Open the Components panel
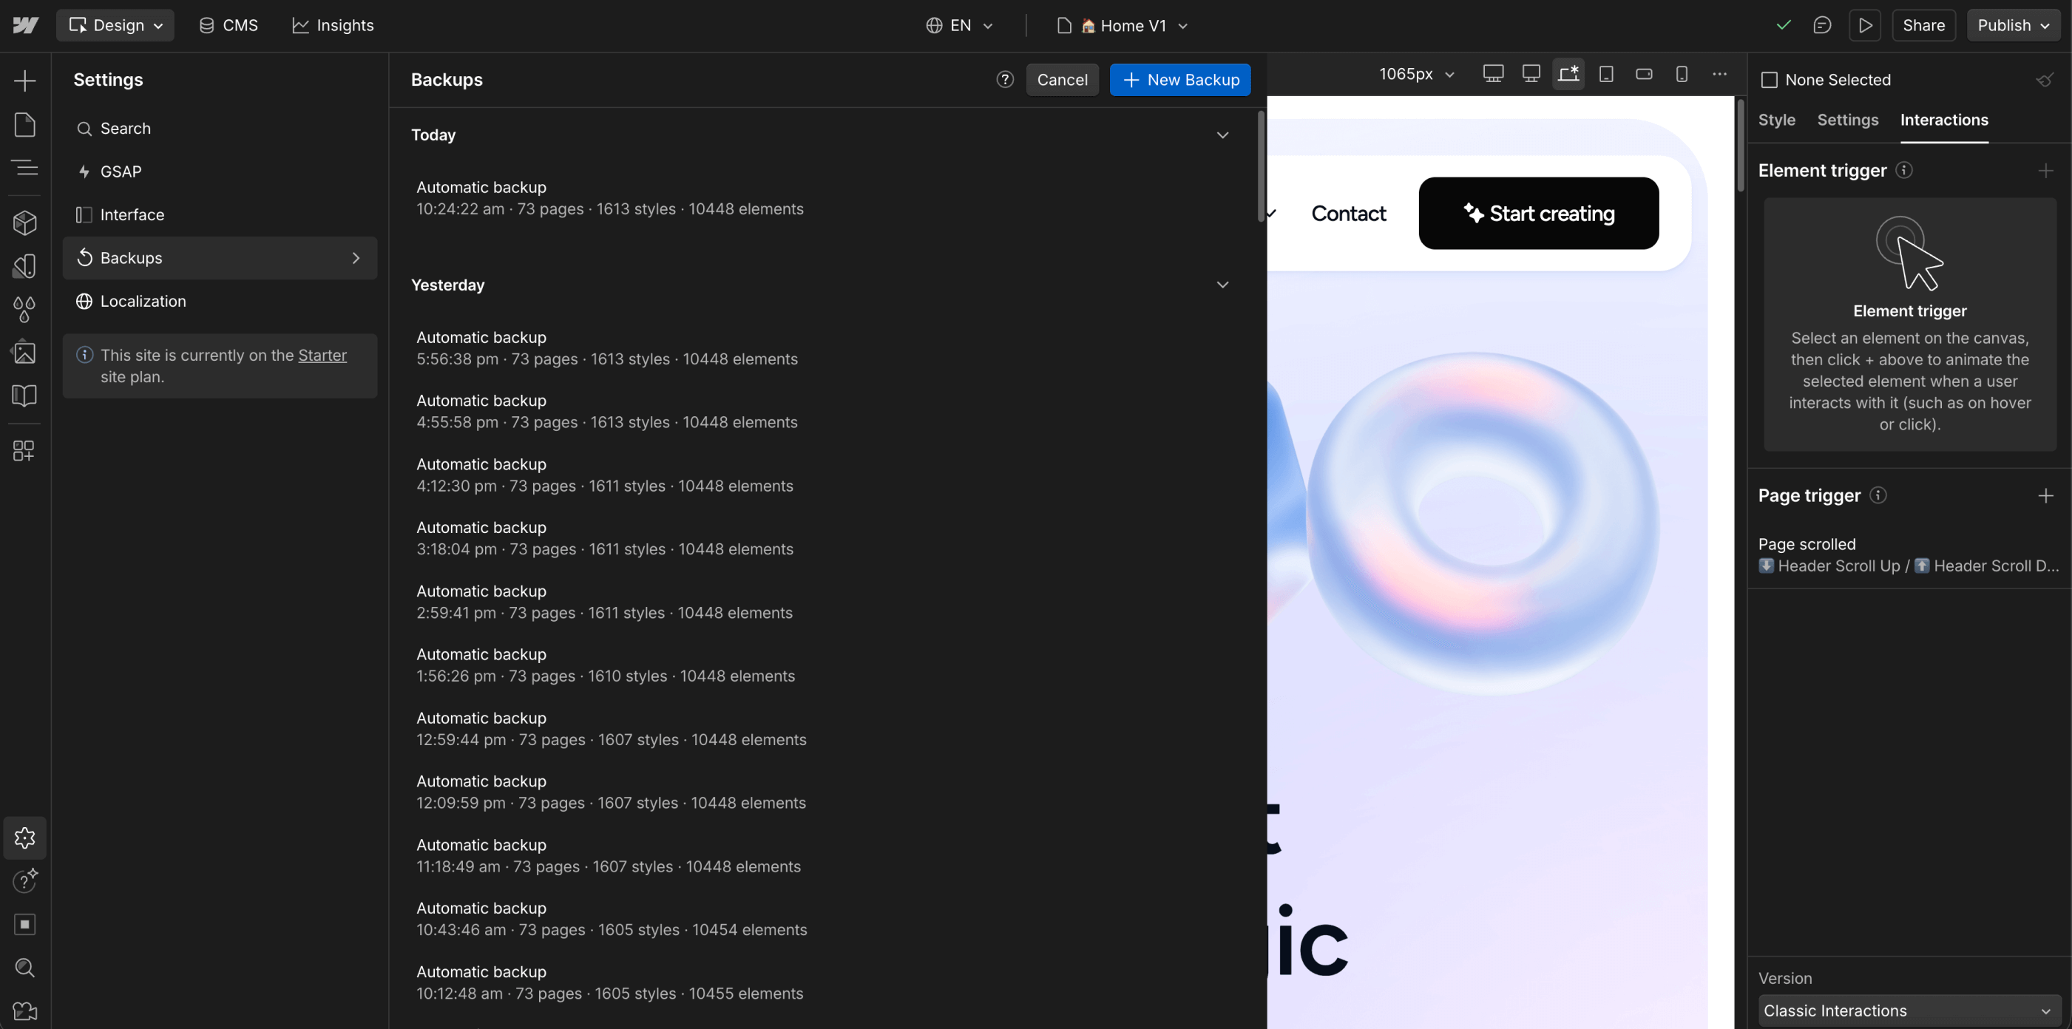 click(24, 223)
